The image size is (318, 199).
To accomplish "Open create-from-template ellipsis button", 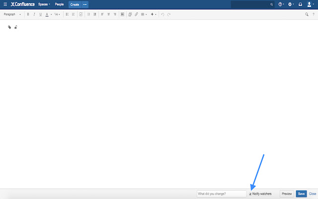I will point(85,4).
